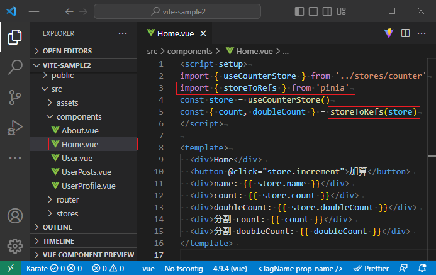Go back with the left arrow

pyautogui.click(x=69, y=12)
